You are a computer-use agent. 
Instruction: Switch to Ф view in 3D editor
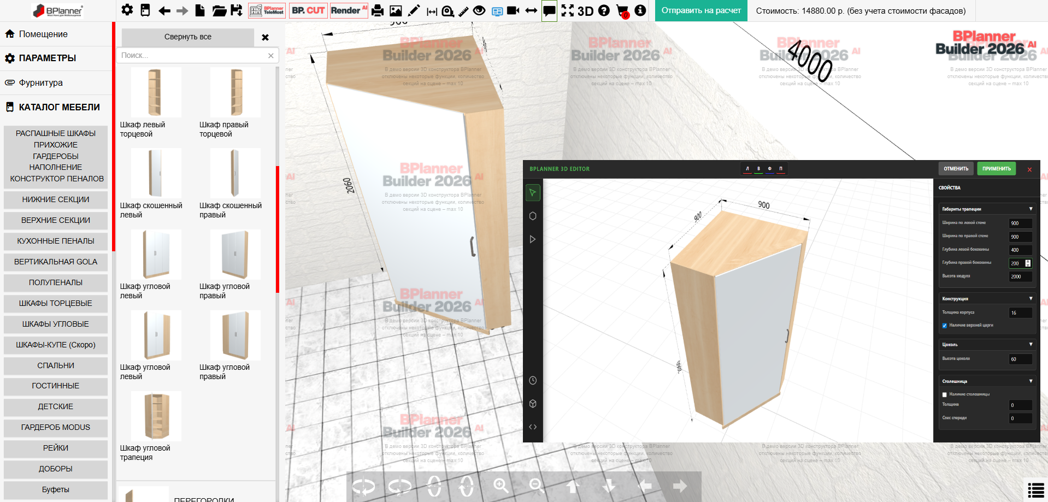tap(769, 169)
